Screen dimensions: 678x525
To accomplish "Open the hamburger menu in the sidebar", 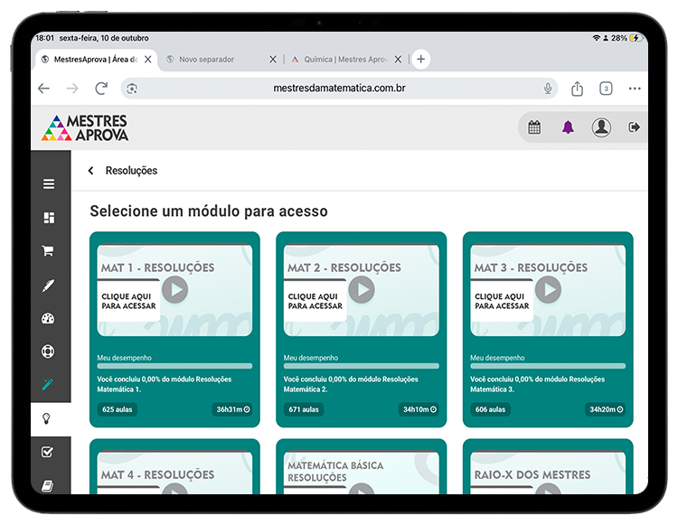I will (49, 184).
